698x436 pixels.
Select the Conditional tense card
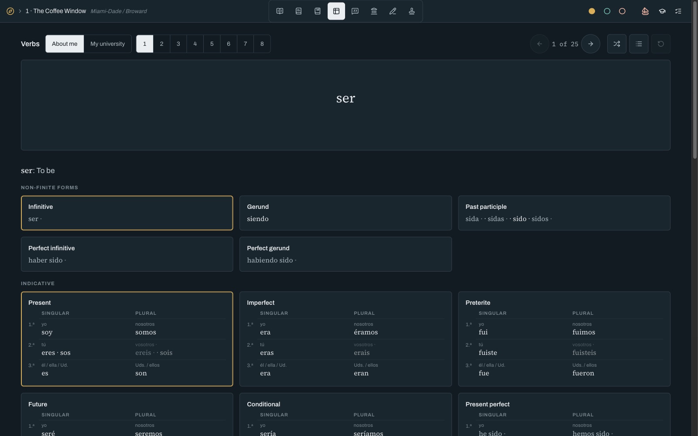[x=346, y=415]
